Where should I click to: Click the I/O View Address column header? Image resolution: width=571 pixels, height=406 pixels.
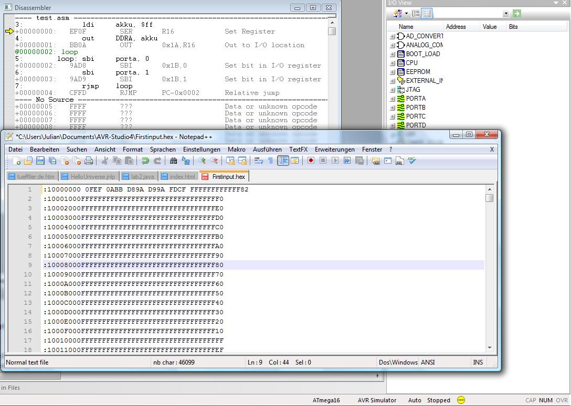[x=456, y=27]
